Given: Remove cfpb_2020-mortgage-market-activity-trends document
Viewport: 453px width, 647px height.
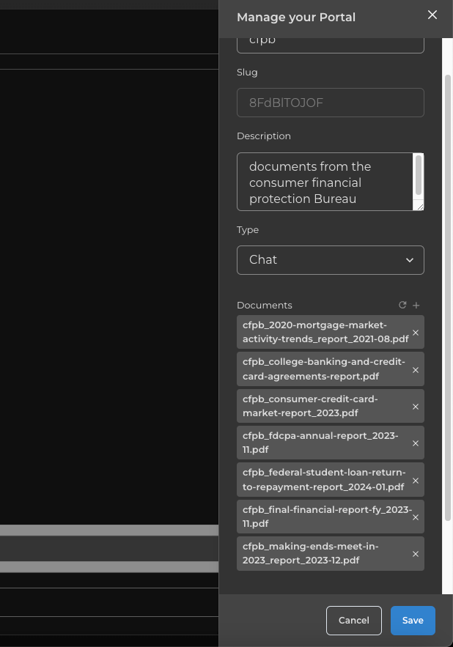Looking at the screenshot, I should 416,333.
